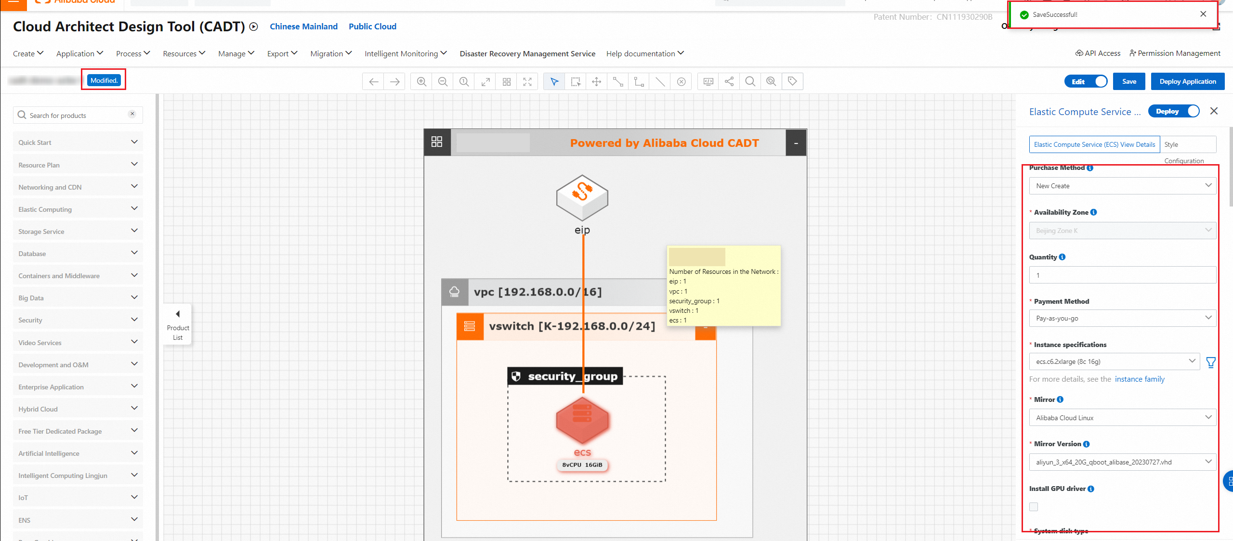This screenshot has height=541, width=1233.
Task: Open the Payment Method dropdown
Action: (1122, 318)
